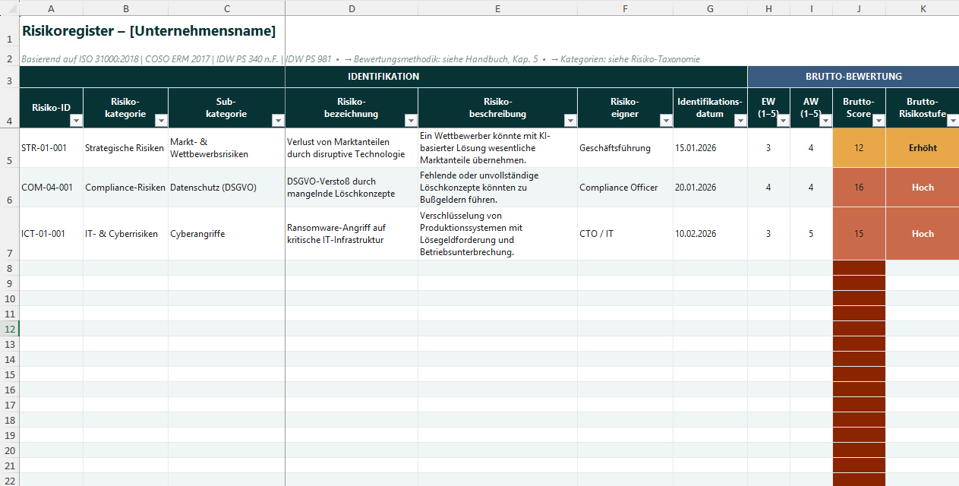959x486 pixels.
Task: Click the orange Brutto-Score cell showing 12
Action: click(859, 148)
